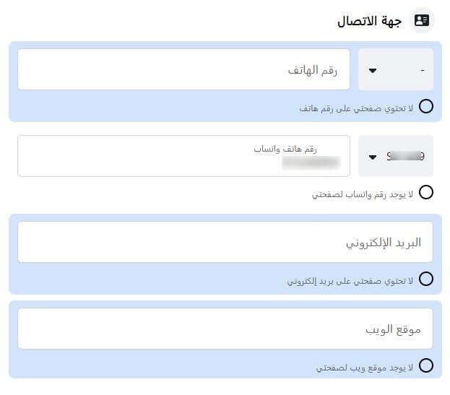Viewport: 450px width, 395px height.
Task: Click the contact card icon beside جهة الاتصال
Action: [x=422, y=19]
